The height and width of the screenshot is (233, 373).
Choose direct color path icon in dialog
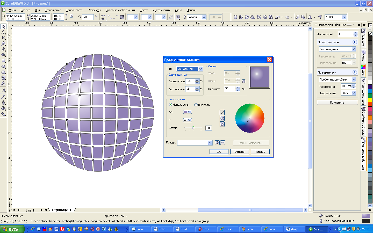(222, 113)
